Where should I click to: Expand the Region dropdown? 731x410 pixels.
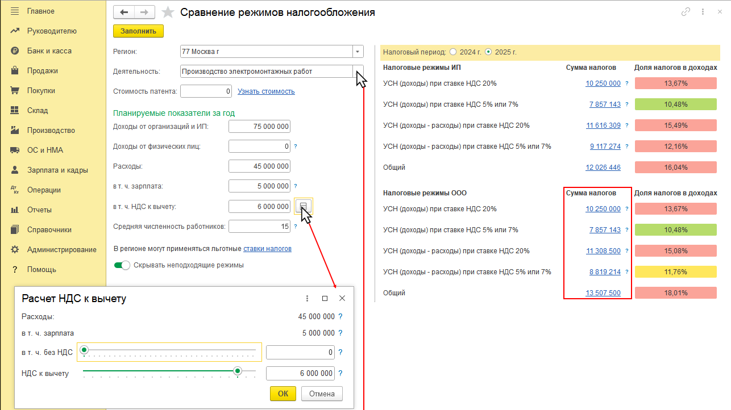(358, 52)
